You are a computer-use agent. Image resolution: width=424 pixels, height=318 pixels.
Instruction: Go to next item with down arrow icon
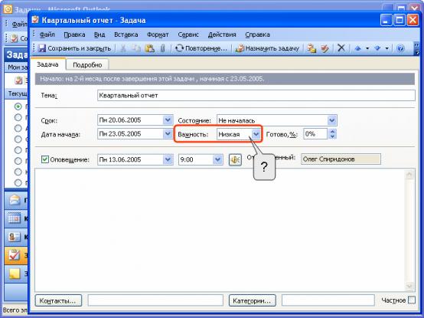pos(377,48)
